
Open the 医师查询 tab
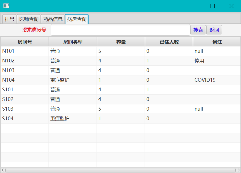(29, 19)
